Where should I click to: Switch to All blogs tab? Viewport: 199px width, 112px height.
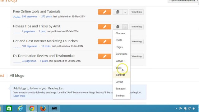point(17,76)
